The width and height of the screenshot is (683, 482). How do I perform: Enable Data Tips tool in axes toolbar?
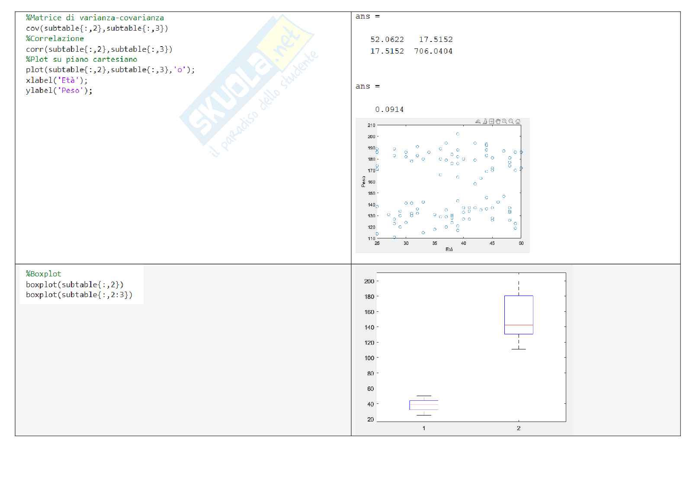pos(491,122)
